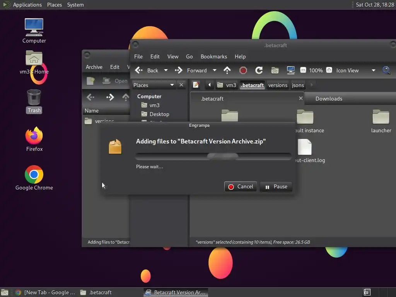Screen dimensions: 396x297
Task: Click .betacraft path bar button
Action: 252,85
